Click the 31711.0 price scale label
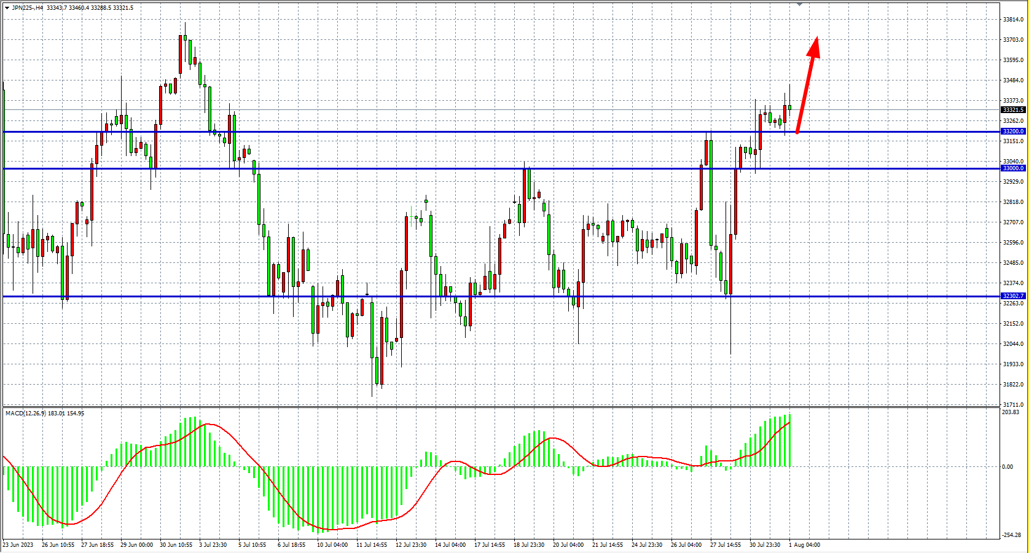 coord(1013,405)
